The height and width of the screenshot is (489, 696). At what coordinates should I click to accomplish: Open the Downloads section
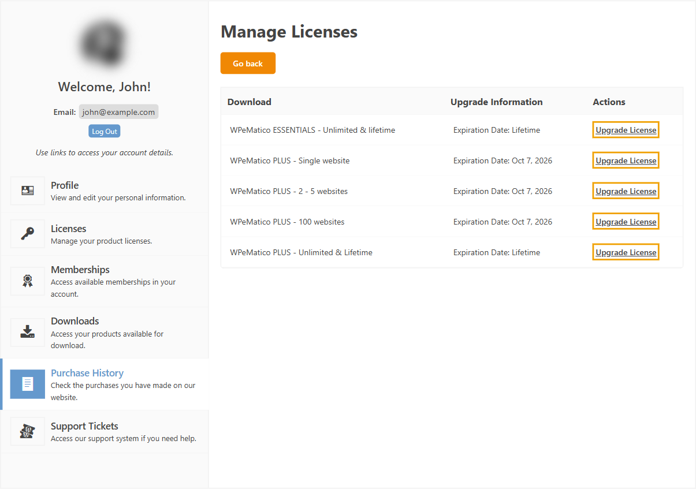click(x=105, y=333)
